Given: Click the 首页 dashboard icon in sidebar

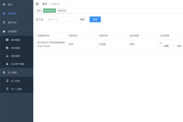Looking at the screenshot, I should coord(4,4).
